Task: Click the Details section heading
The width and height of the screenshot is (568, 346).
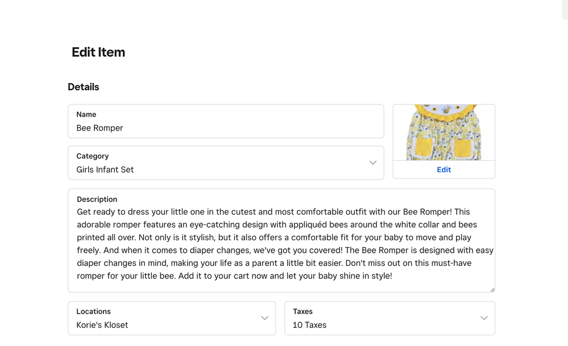Action: 84,87
